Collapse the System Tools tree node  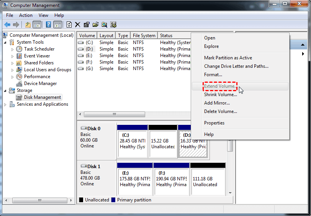[x=5, y=42]
